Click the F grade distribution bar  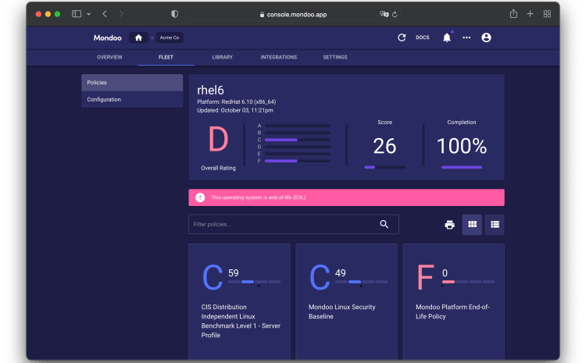(x=297, y=161)
